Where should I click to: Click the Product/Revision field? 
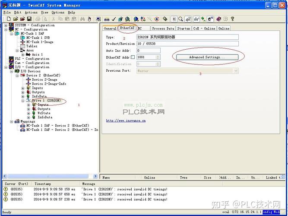pyautogui.click(x=187, y=44)
